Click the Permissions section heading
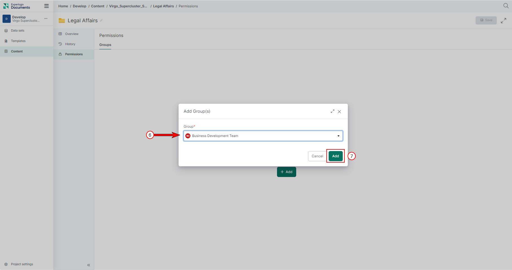Image resolution: width=512 pixels, height=270 pixels. tap(111, 36)
